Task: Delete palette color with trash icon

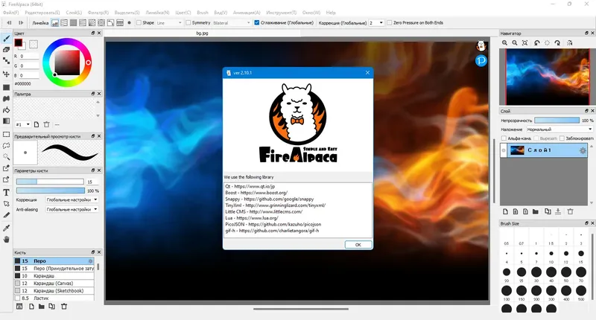Action: pyautogui.click(x=46, y=124)
